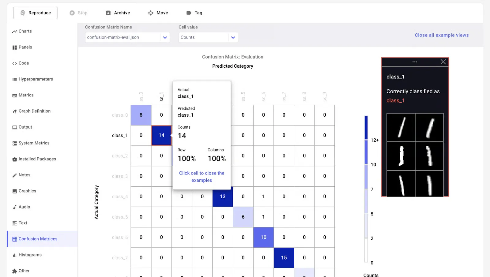Go to the Hyperparameters section
Viewport: 490px width, 277px height.
tap(36, 79)
